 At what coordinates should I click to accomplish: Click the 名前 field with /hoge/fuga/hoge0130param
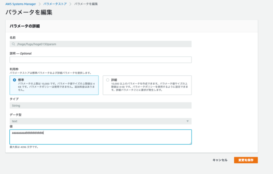click(x=100, y=43)
